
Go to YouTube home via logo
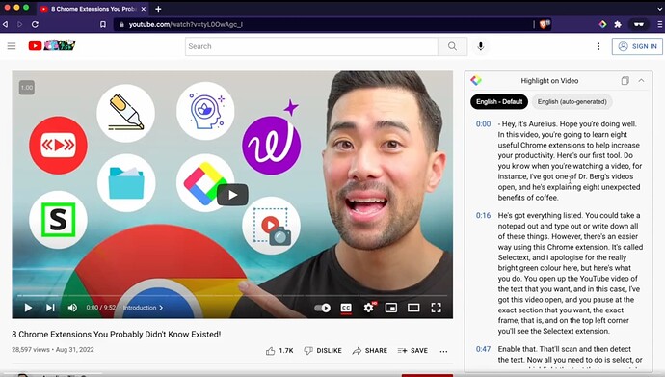[x=52, y=45]
